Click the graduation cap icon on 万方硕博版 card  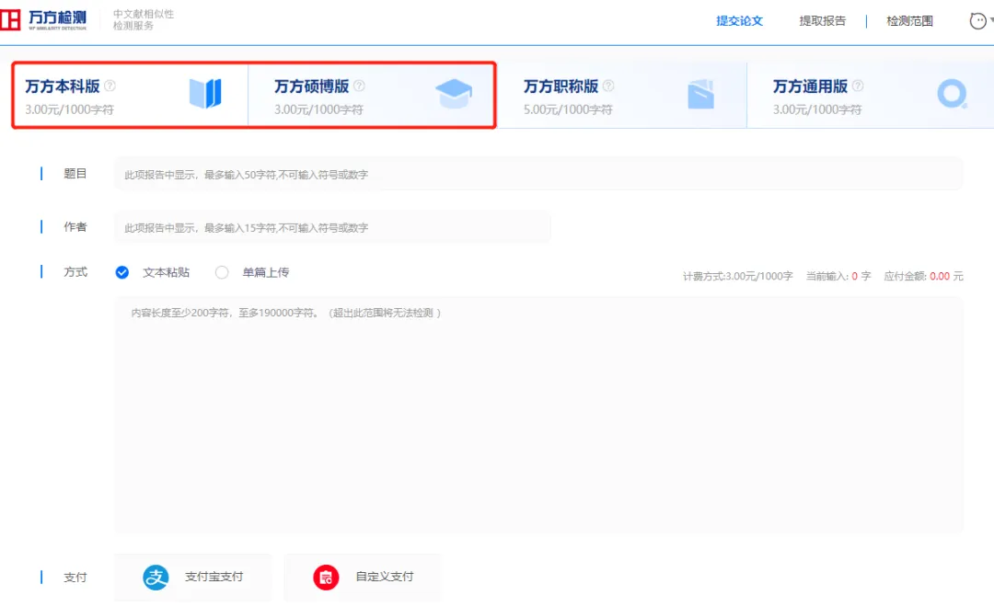[x=455, y=93]
